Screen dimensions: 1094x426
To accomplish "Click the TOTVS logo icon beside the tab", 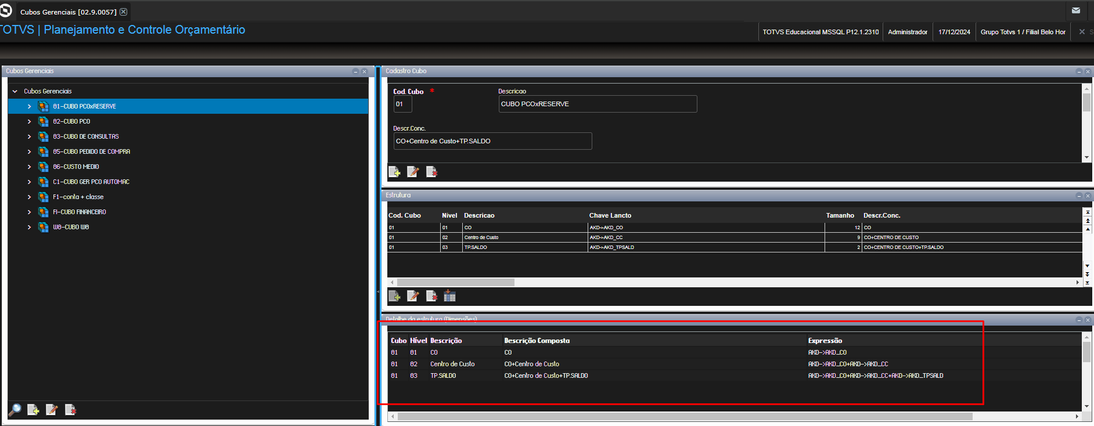I will pyautogui.click(x=6, y=10).
